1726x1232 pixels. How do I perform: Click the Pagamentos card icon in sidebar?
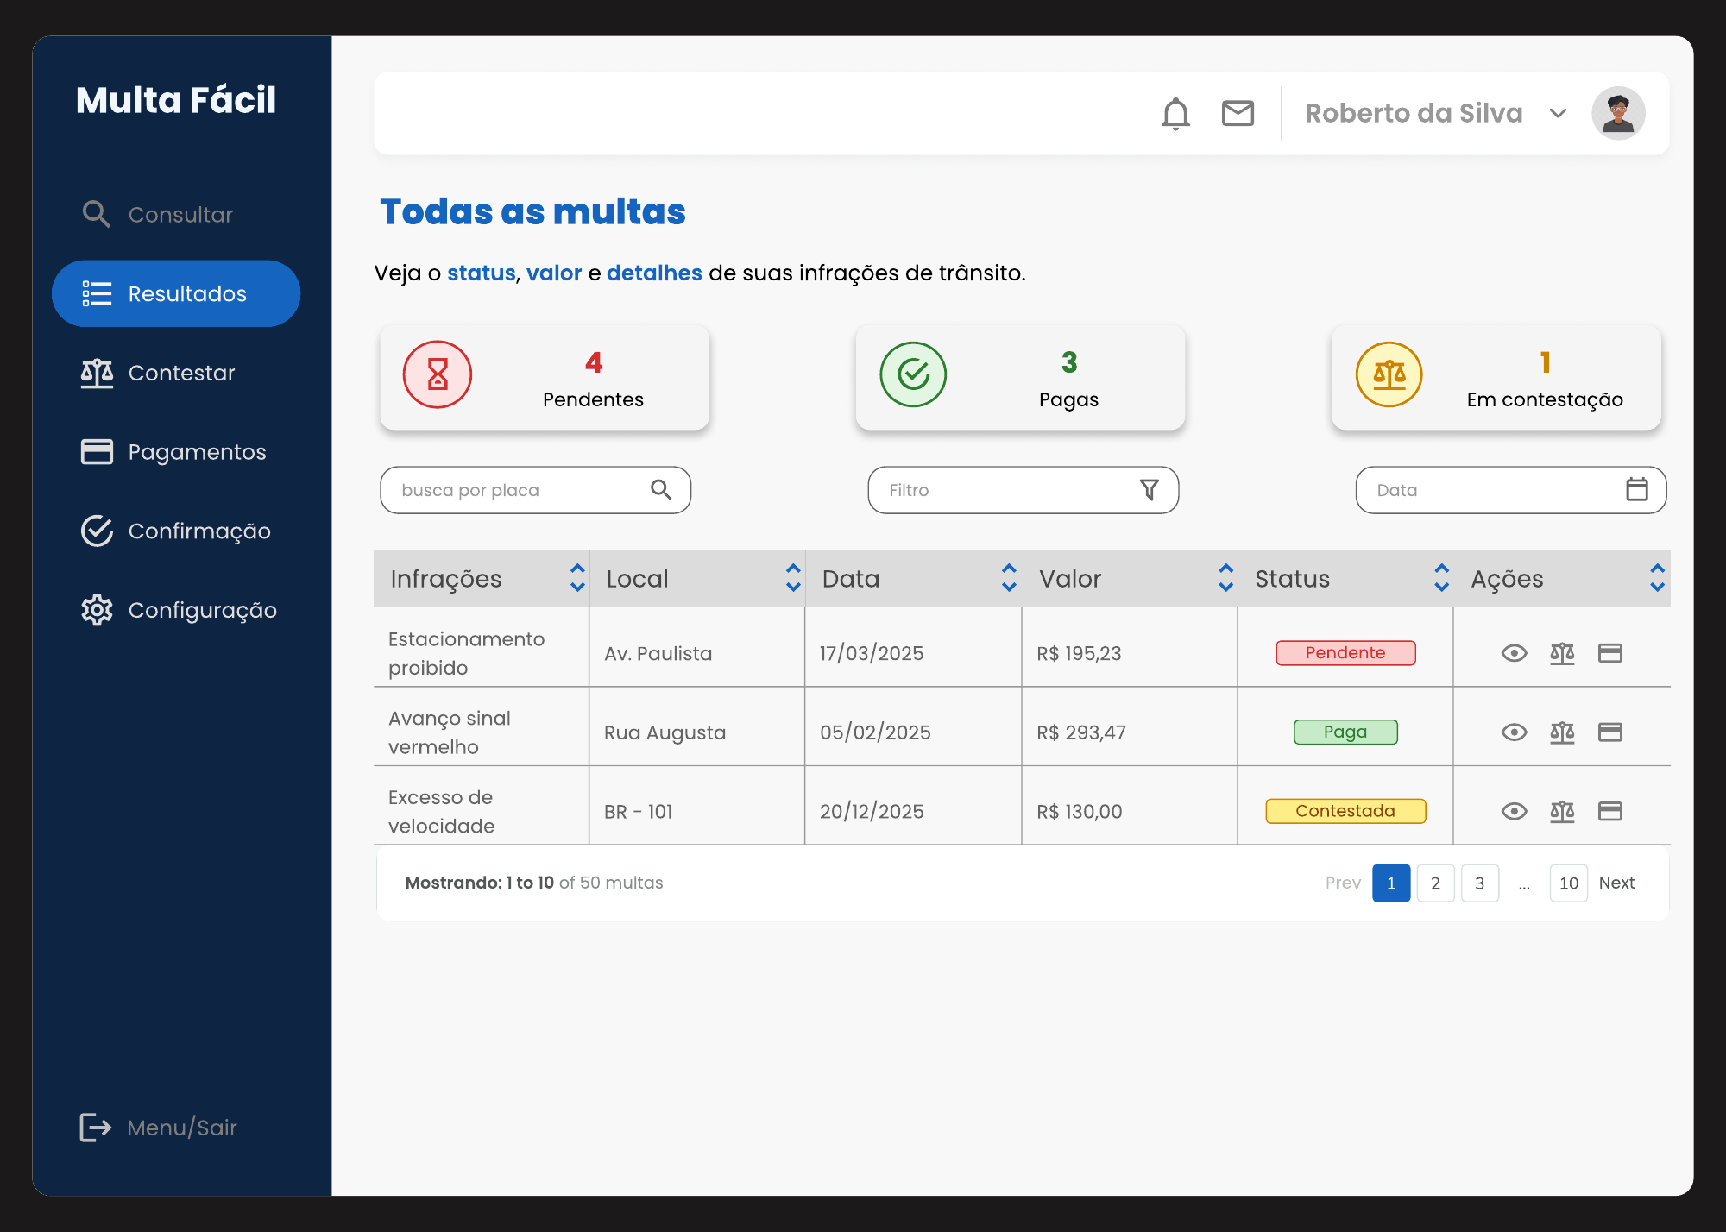click(97, 452)
